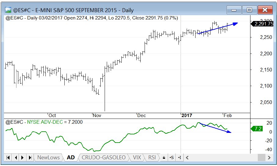
Task: Click the chart window icon in title bar
Action: [8, 10]
